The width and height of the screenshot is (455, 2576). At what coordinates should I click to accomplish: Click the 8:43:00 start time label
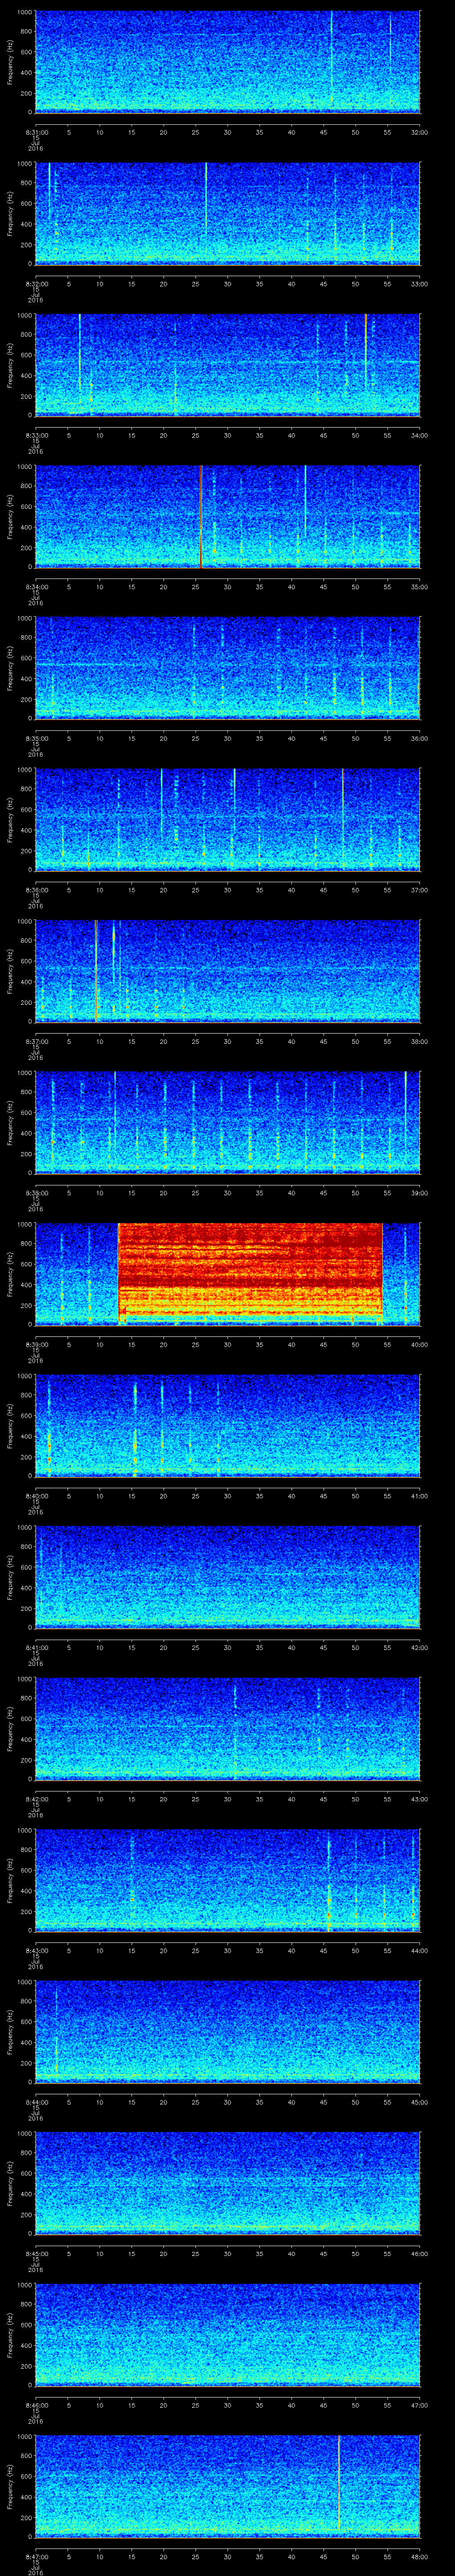click(x=36, y=1950)
